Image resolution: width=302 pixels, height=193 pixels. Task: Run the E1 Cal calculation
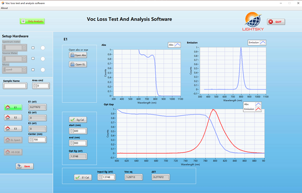point(83,177)
